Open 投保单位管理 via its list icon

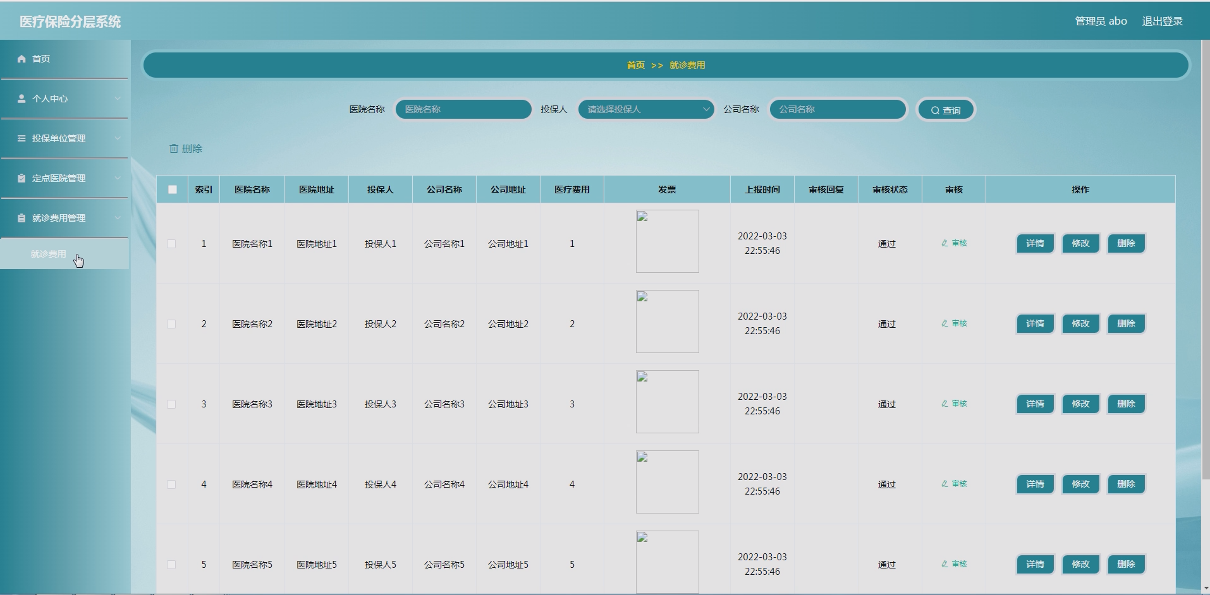click(21, 138)
